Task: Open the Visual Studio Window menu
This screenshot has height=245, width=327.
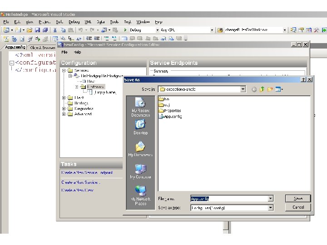Action: (x=143, y=22)
